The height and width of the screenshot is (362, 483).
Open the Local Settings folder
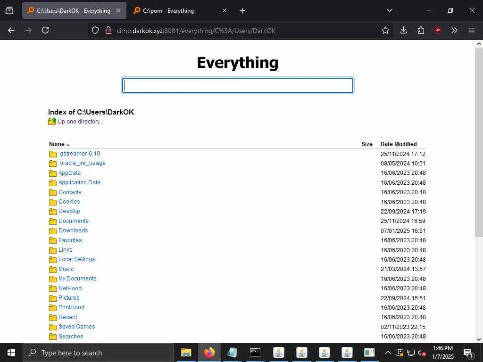click(77, 259)
